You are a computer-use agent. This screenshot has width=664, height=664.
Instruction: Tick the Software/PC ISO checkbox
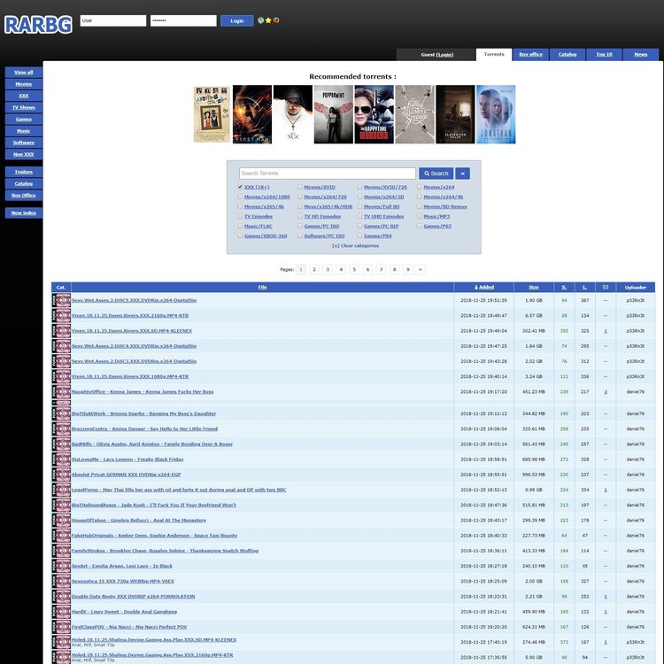[300, 235]
